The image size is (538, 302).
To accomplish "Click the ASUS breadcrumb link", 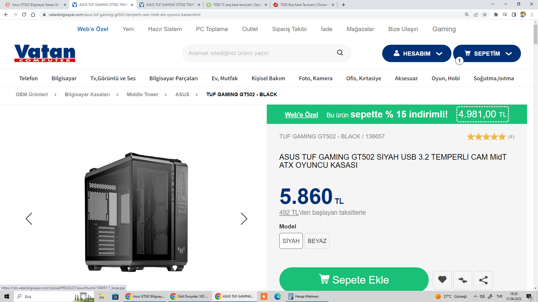I will click(182, 95).
